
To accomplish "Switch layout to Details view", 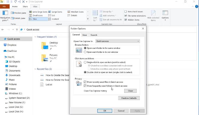I will (x=72, y=15).
